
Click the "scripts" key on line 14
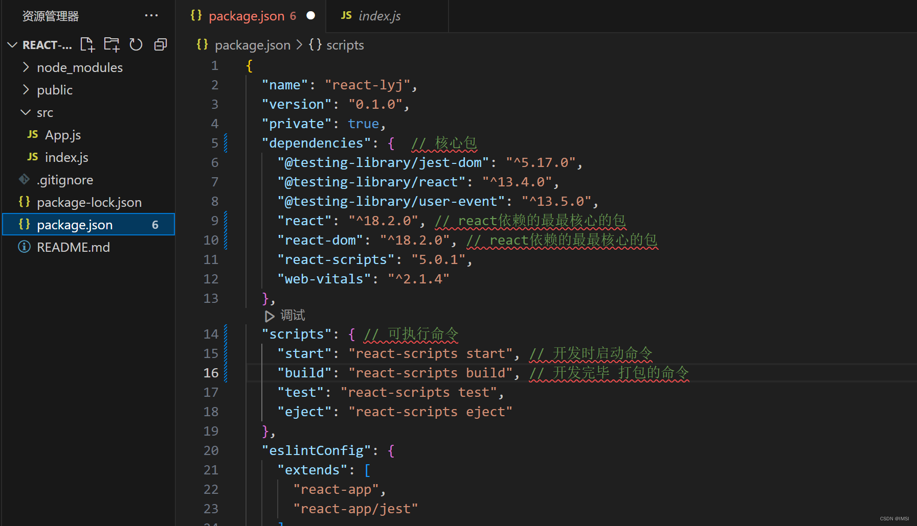tap(297, 334)
